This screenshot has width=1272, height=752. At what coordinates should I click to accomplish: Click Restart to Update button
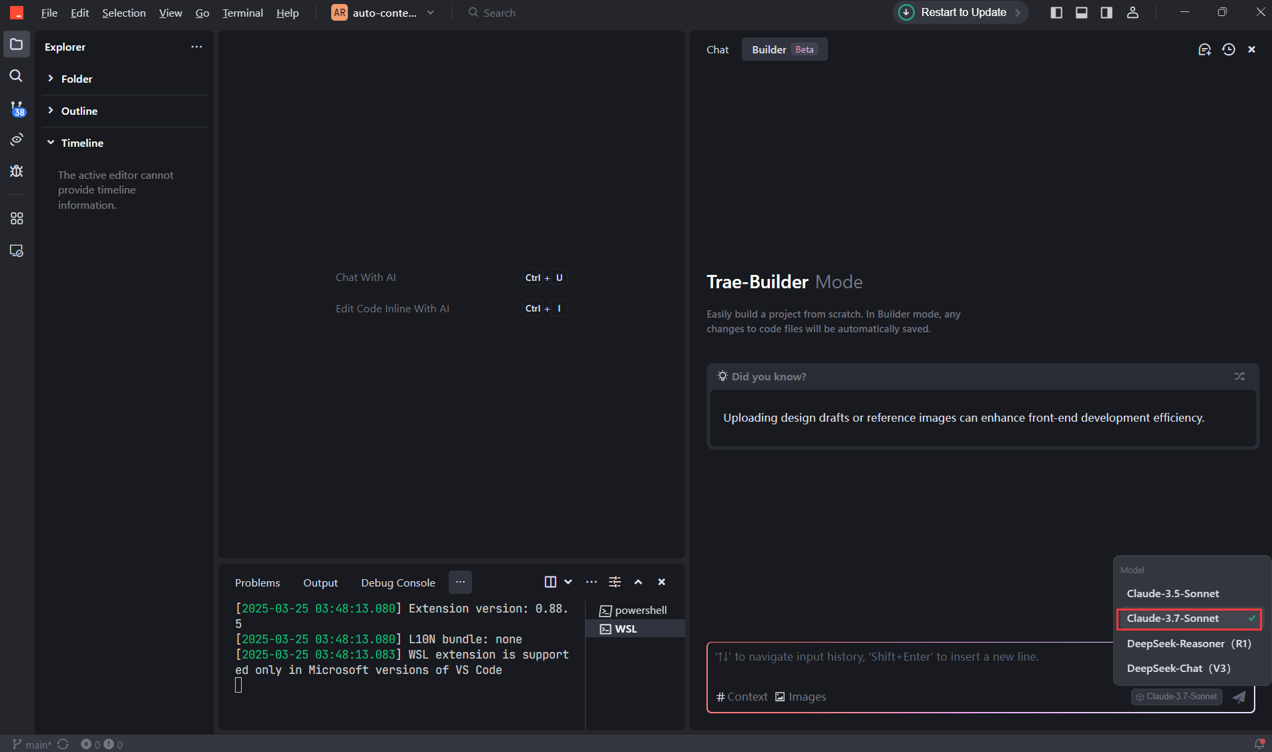pyautogui.click(x=960, y=13)
